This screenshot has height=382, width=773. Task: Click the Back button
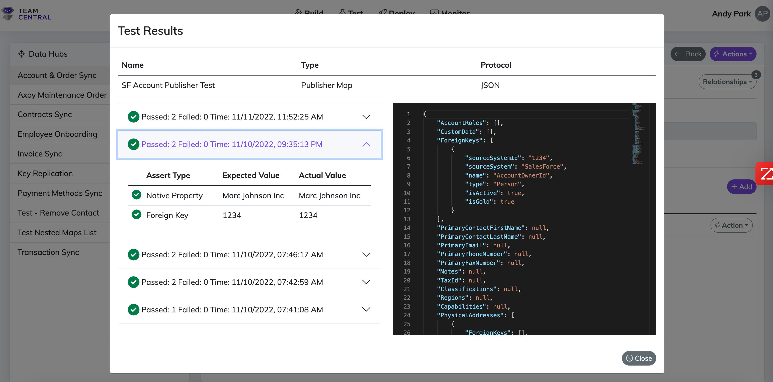pos(688,54)
